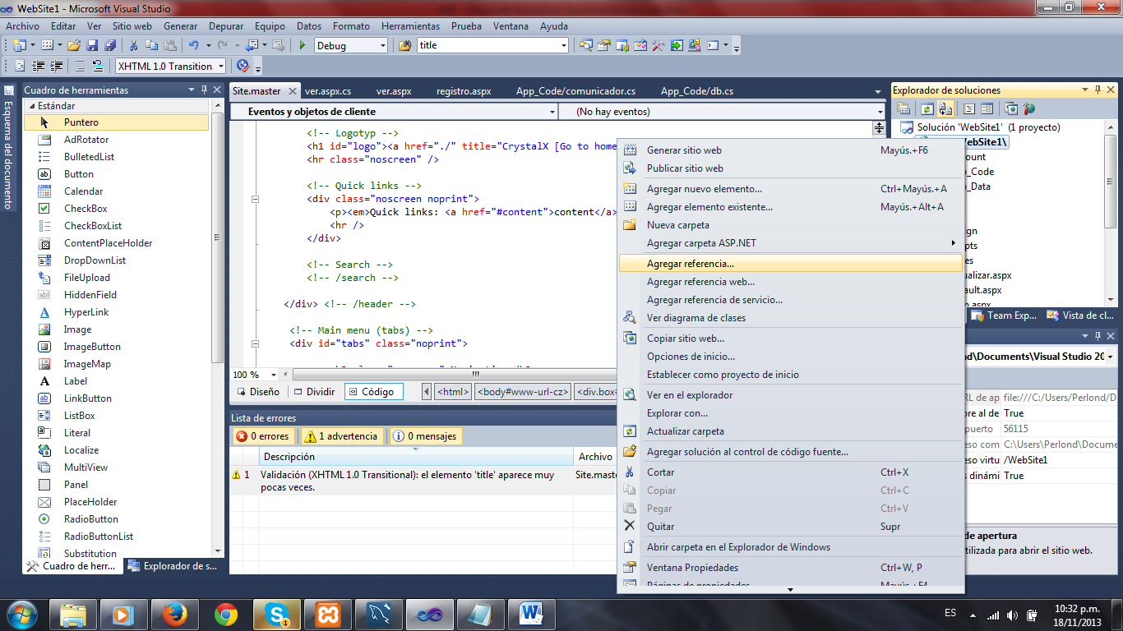Click the Open File folder toolbar icon
This screenshot has height=631, width=1123.
(74, 46)
